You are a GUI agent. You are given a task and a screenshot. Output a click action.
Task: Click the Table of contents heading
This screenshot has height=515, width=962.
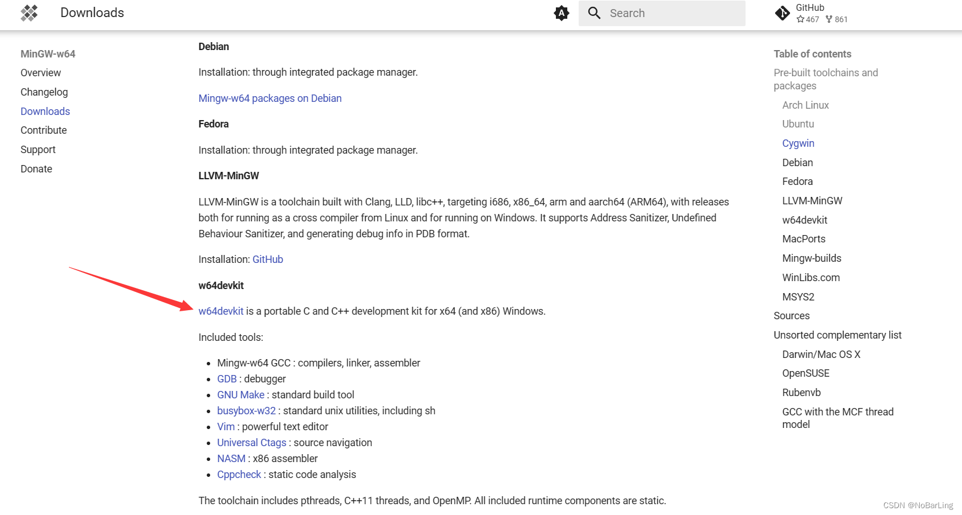click(x=812, y=54)
